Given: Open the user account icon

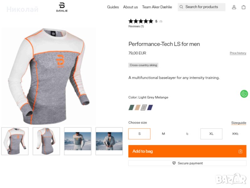Looking at the screenshot, I should (234, 7).
